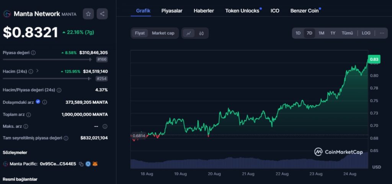392x184 pixels.
Task: Open the Grafik tab
Action: (x=143, y=11)
